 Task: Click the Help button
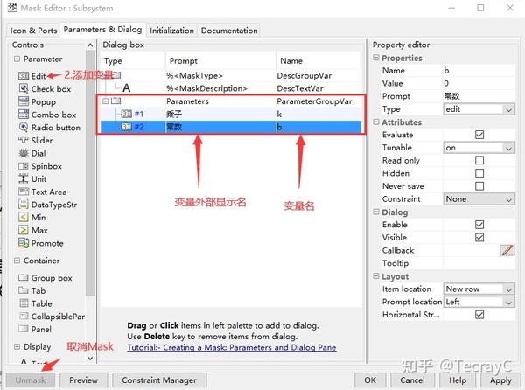coord(458,380)
